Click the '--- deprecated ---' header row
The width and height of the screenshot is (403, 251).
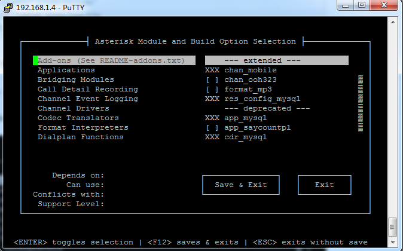[267, 108]
